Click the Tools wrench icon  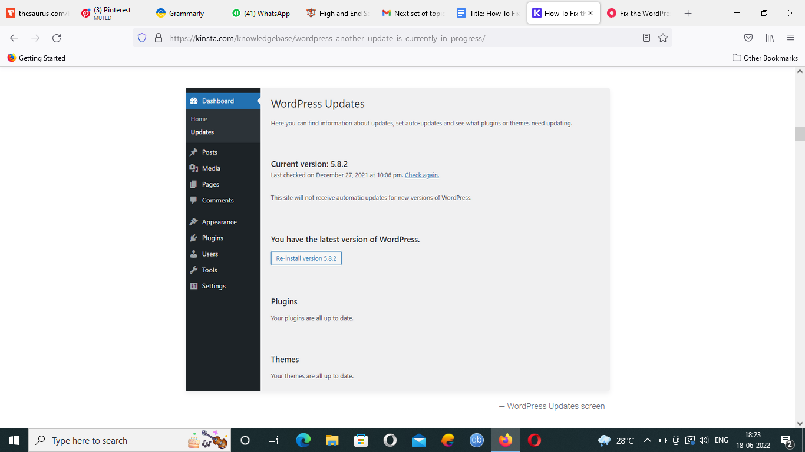[193, 270]
